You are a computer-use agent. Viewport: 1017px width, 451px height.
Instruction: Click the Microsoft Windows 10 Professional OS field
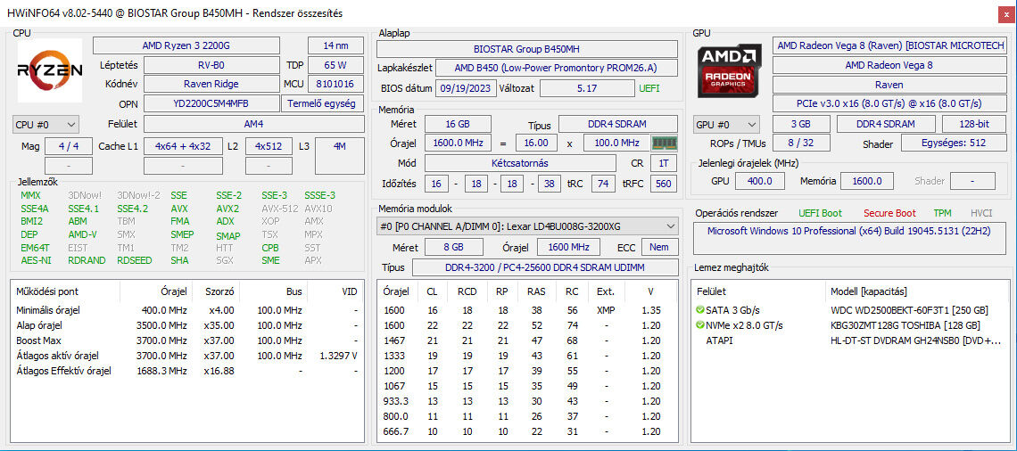click(851, 237)
